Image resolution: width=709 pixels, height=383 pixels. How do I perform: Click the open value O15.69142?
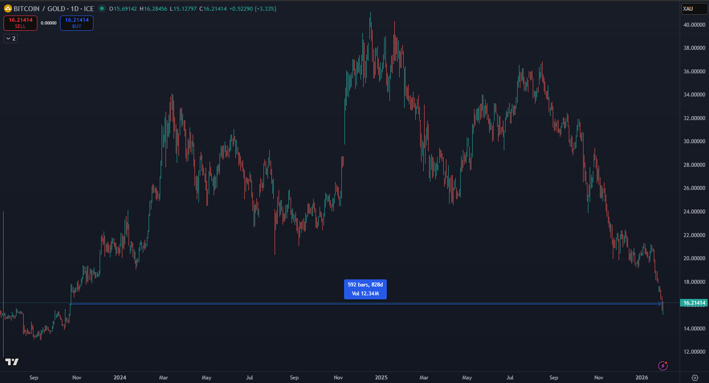[x=123, y=9]
